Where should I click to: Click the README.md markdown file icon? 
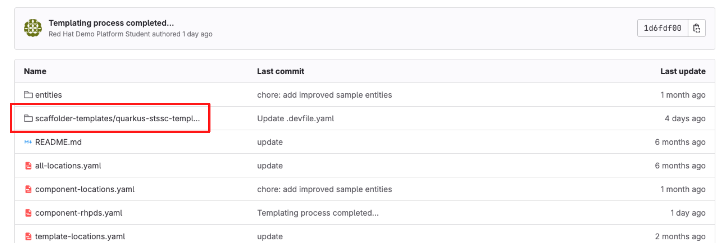(x=28, y=142)
